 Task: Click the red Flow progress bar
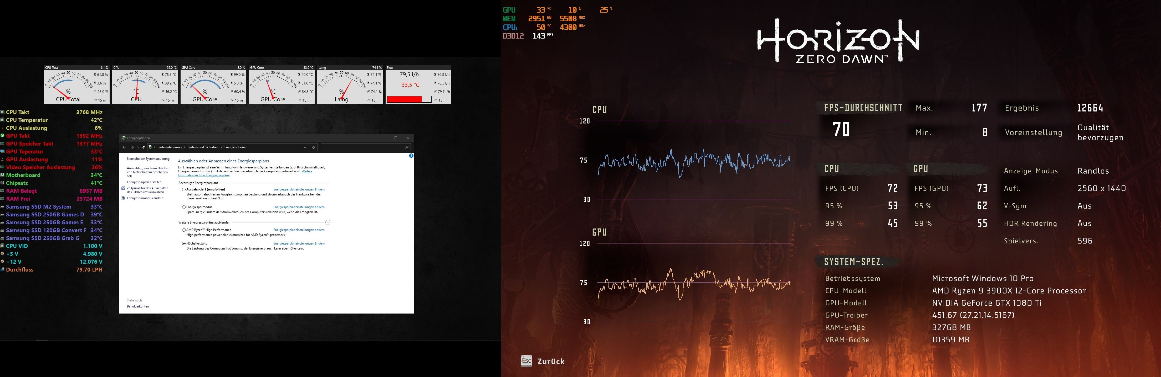(404, 99)
